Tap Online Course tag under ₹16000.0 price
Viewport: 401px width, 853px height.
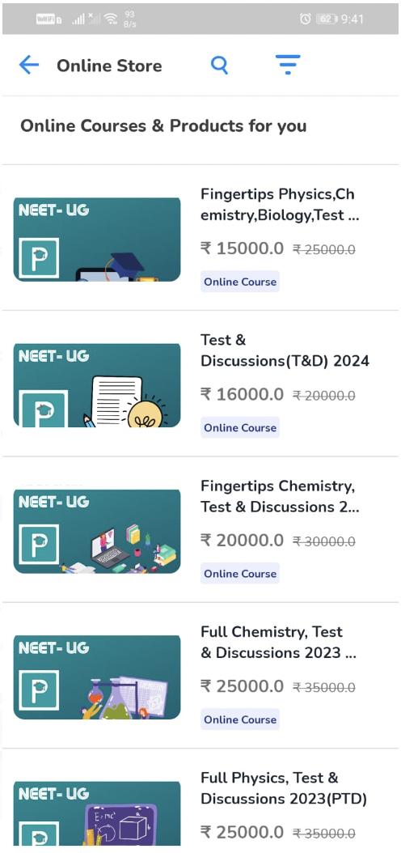pos(240,427)
